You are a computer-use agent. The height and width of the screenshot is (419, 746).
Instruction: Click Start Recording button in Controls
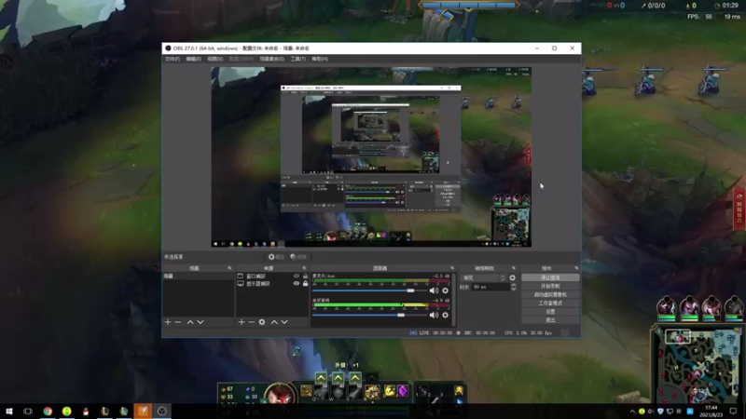[x=550, y=286]
